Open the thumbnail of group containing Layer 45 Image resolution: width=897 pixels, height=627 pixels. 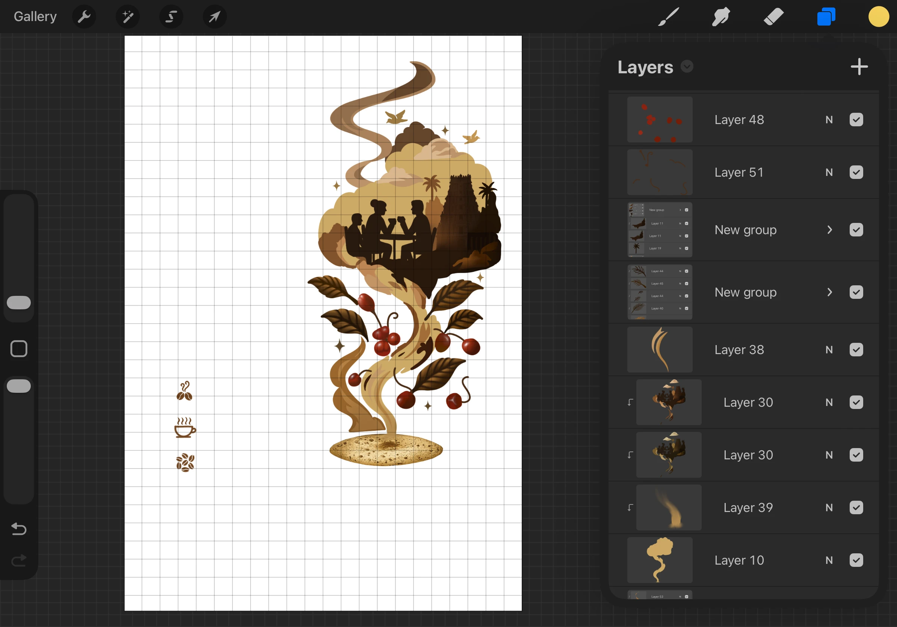(660, 292)
